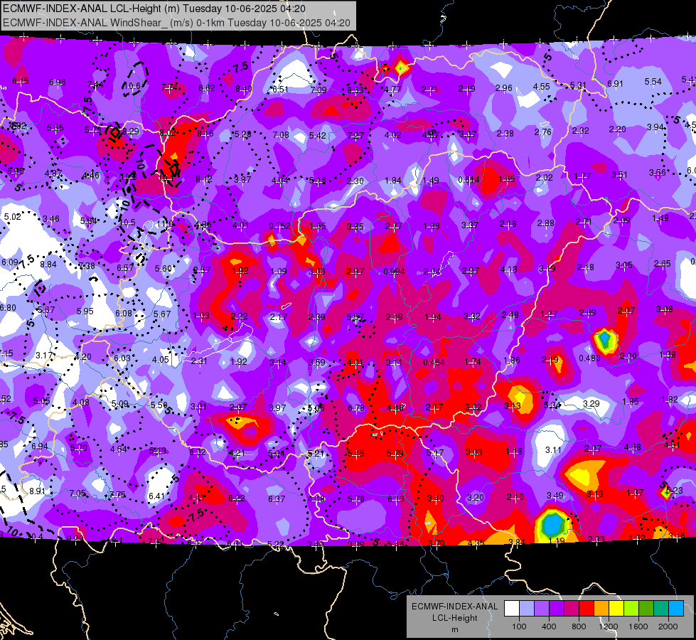Click the map value '6.37'
The height and width of the screenshot is (640, 696).
pos(277,499)
